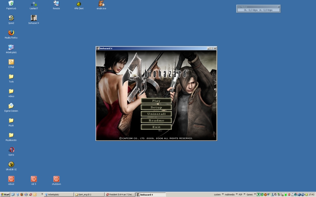The height and width of the screenshot is (197, 316).
Task: Expand chevron after multimedia toolbar
Action: pyautogui.click(x=237, y=194)
